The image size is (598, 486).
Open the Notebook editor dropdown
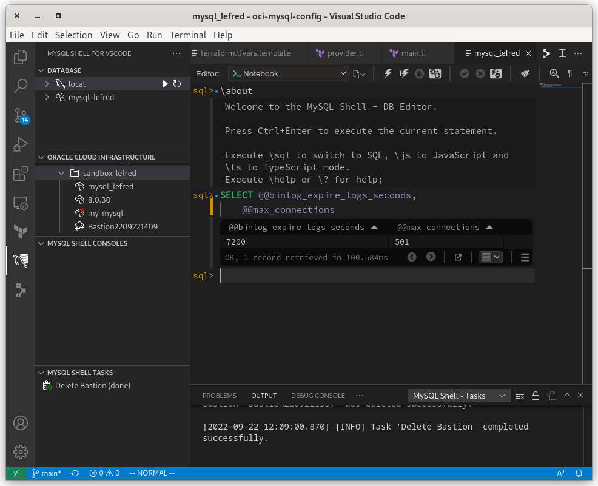pyautogui.click(x=289, y=73)
